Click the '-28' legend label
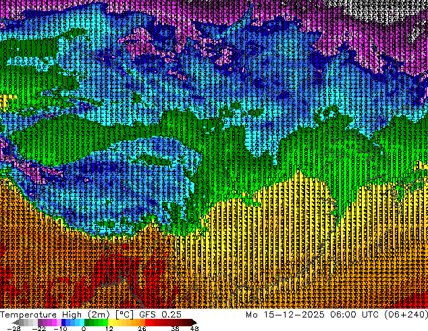This screenshot has width=428, height=331. [14, 328]
